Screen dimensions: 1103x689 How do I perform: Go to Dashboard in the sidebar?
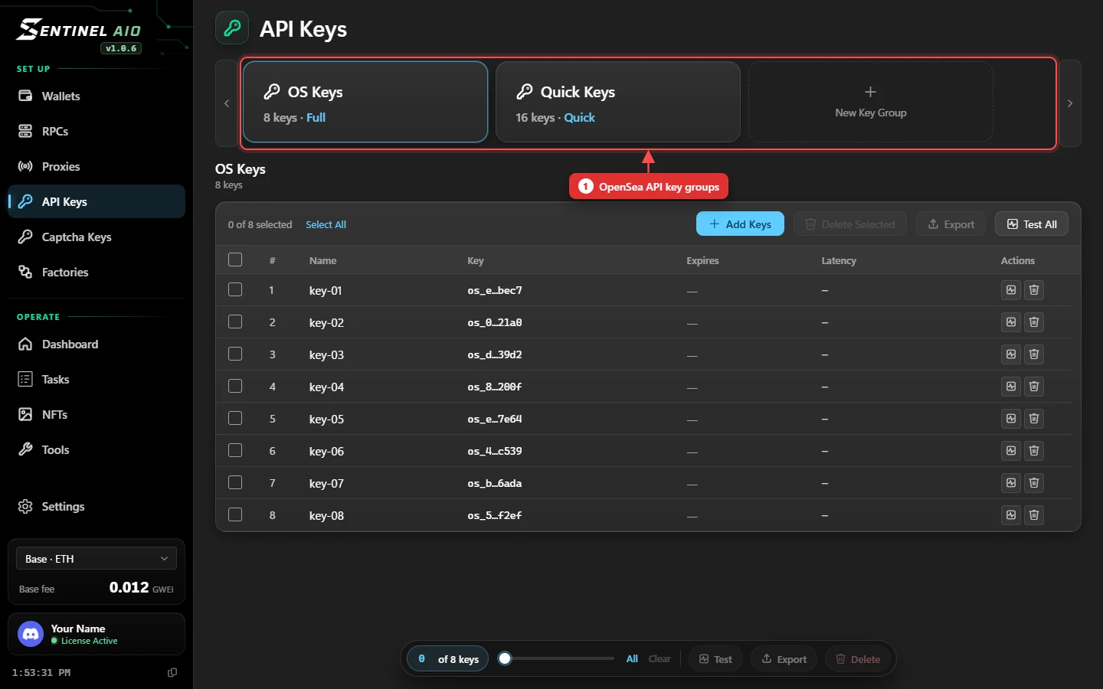pyautogui.click(x=97, y=344)
